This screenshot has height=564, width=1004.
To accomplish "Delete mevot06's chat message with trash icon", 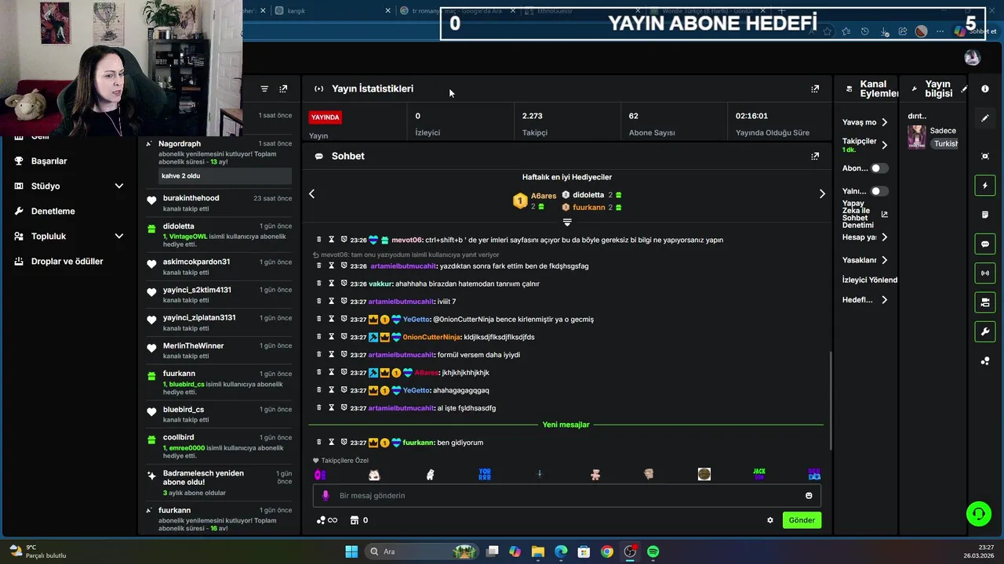I will [318, 240].
